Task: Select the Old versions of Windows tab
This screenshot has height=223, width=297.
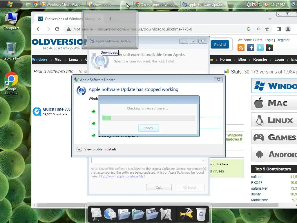Action: pos(69,19)
